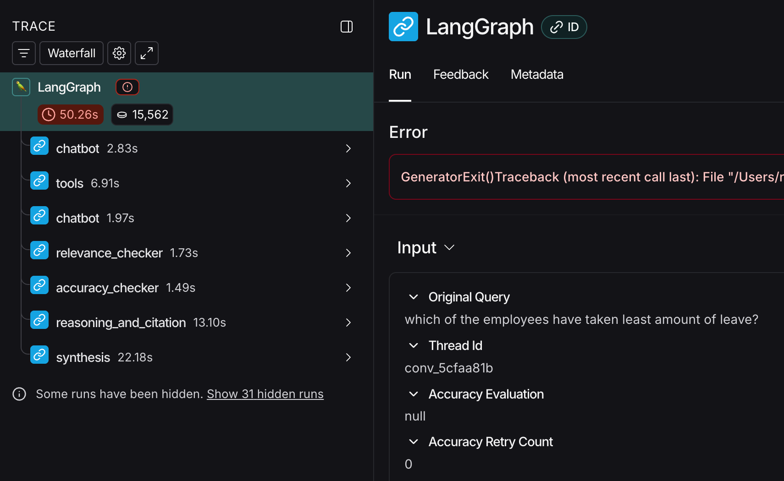This screenshot has width=784, height=481.
Task: Collapse the Original Query field
Action: (414, 297)
